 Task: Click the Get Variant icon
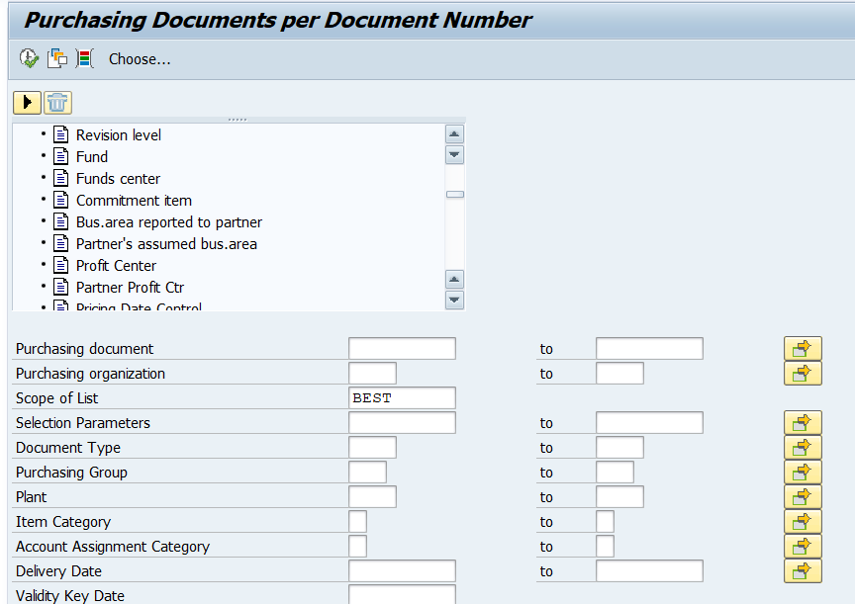point(57,59)
